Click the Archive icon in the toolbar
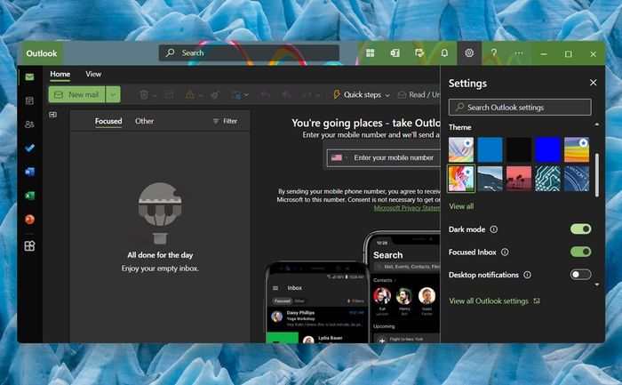The width and height of the screenshot is (622, 385). [170, 94]
